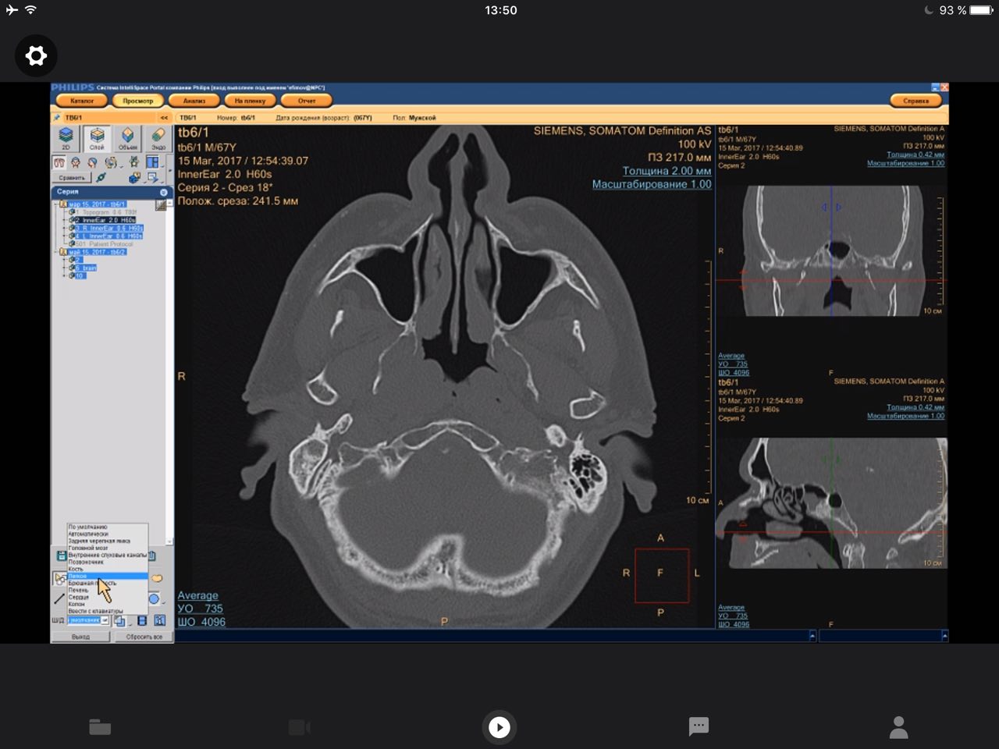Open the viewport layout icon
Screen dimensions: 999x749
tap(152, 162)
